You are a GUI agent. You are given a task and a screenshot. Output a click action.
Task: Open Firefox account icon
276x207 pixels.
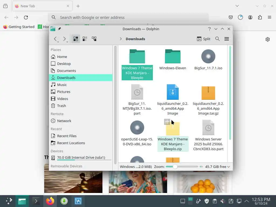pyautogui.click(x=250, y=17)
